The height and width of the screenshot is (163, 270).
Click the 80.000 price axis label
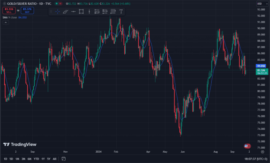(261, 91)
